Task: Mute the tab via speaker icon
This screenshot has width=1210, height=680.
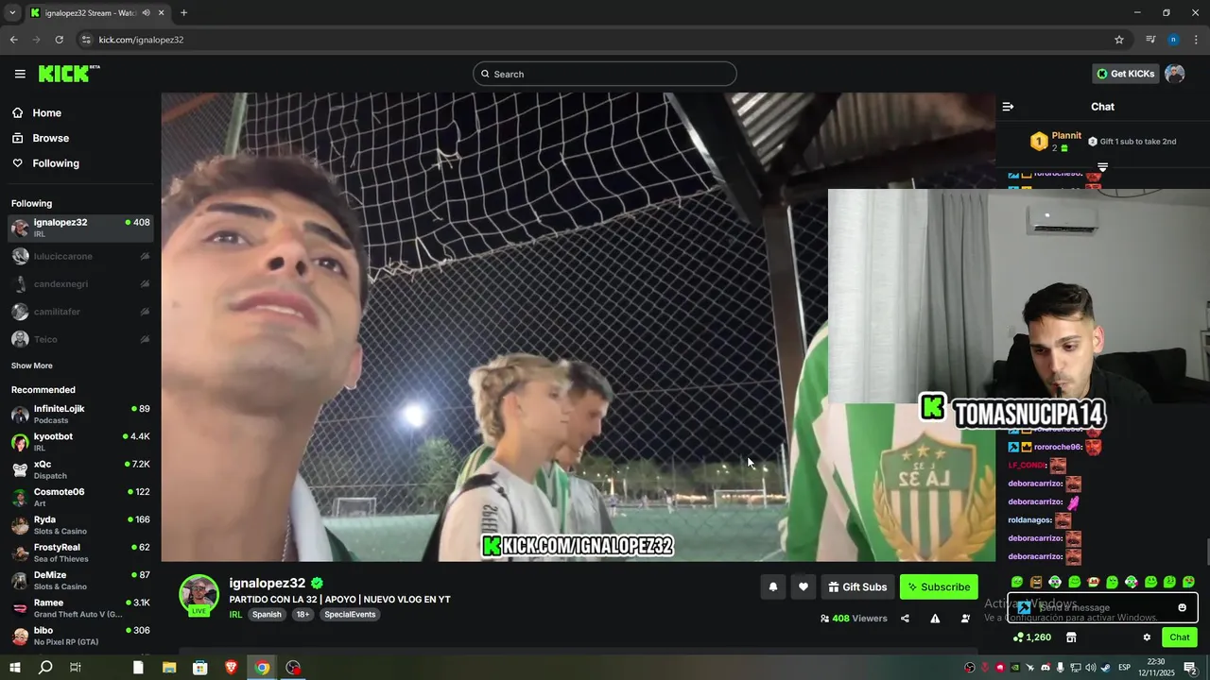Action: (x=146, y=13)
